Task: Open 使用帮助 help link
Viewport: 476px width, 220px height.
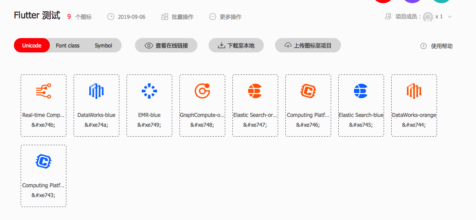Action: click(x=437, y=46)
